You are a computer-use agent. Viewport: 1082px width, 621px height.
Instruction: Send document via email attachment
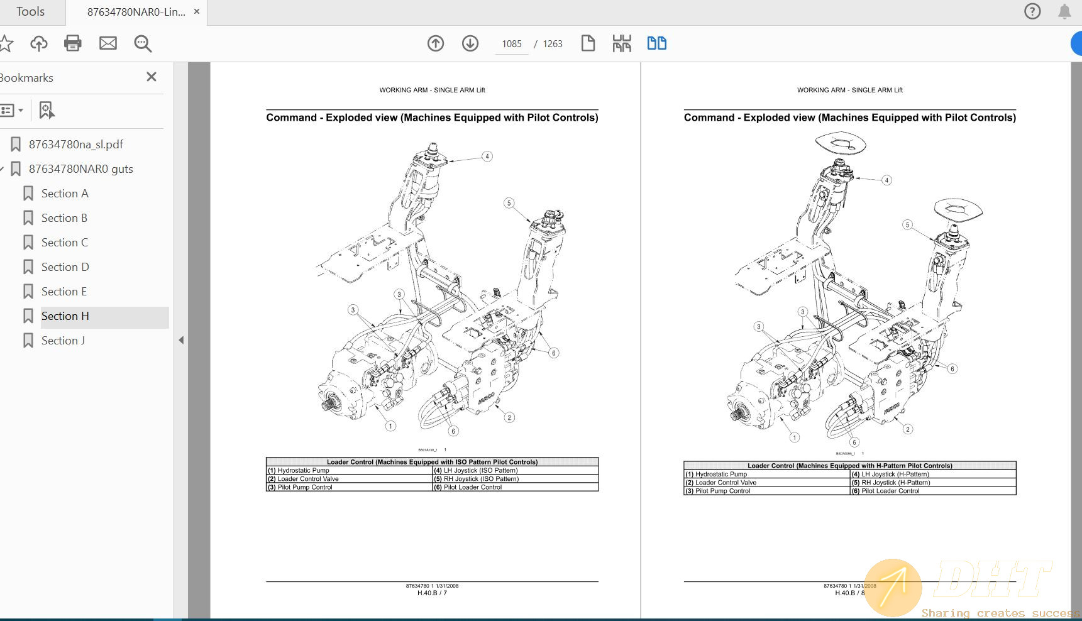[x=108, y=43]
